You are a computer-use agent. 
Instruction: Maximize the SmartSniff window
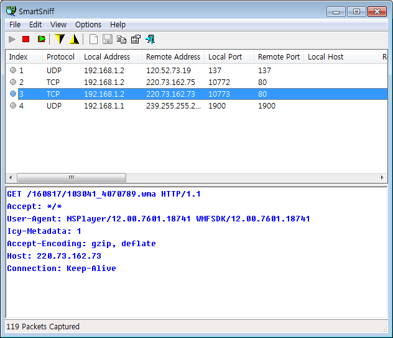click(x=356, y=12)
